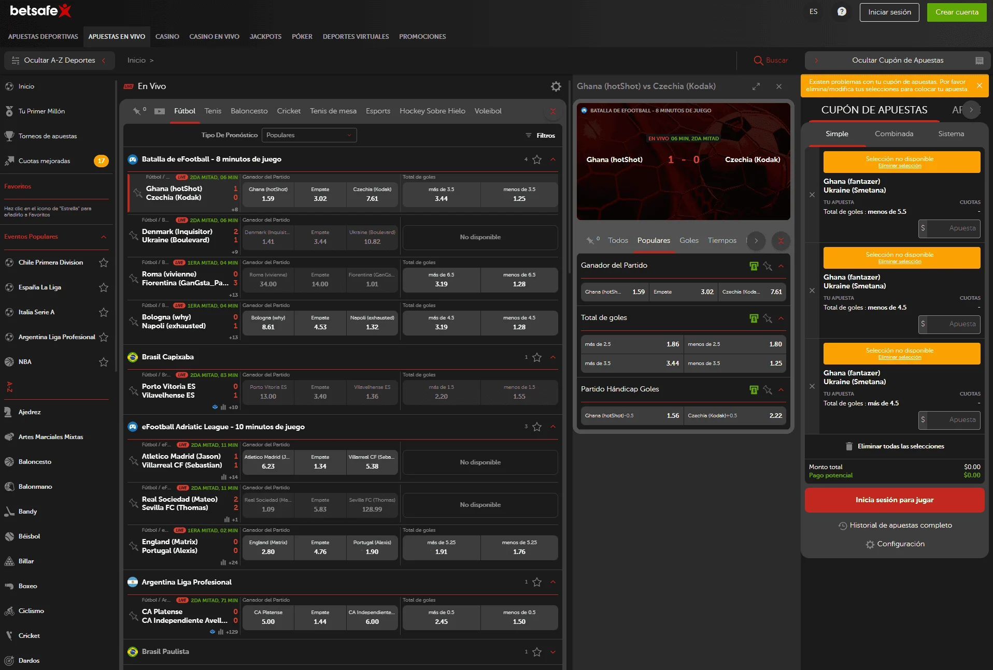
Task: Click the bet slip list icon
Action: [x=979, y=61]
